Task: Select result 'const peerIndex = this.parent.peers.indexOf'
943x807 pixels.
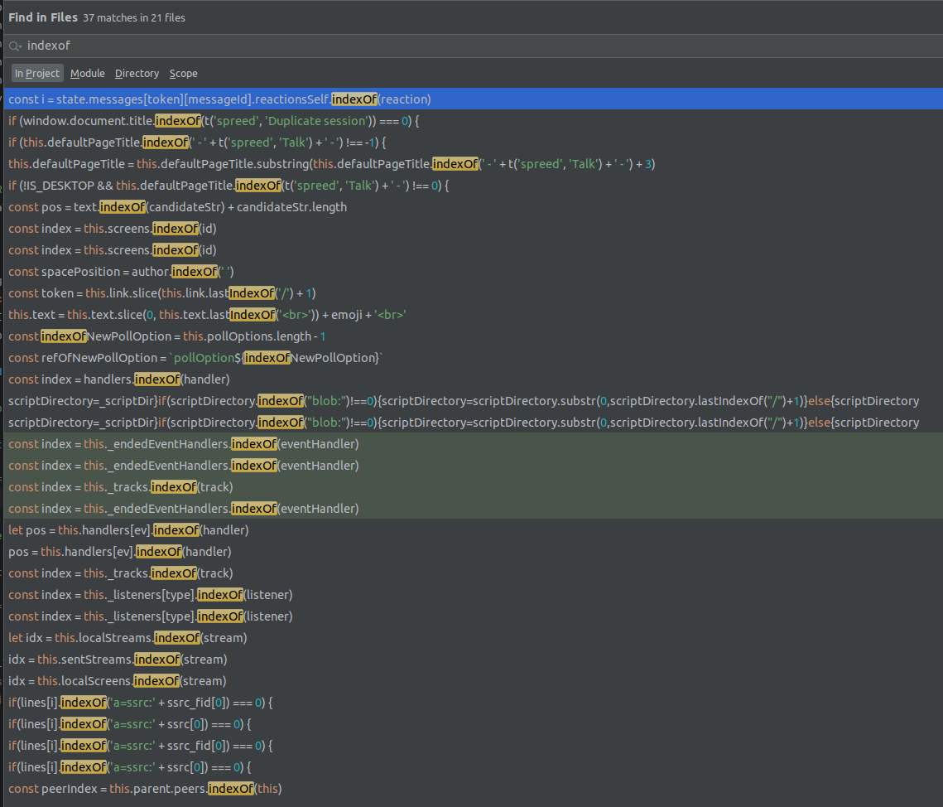Action: click(474, 789)
